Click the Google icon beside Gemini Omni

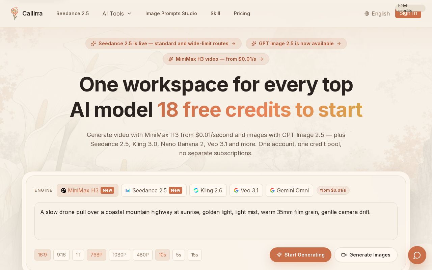tap(272, 190)
